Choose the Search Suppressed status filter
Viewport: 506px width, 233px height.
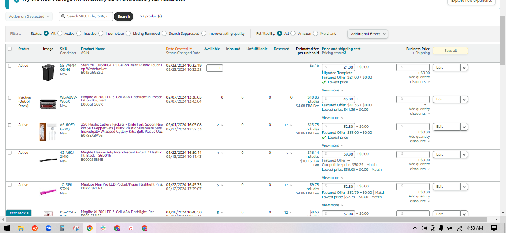pos(164,33)
